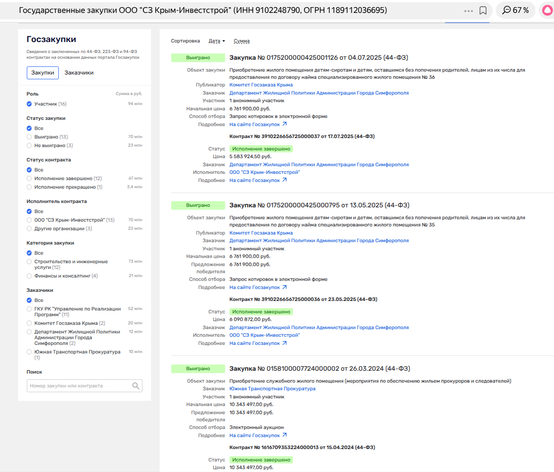
Task: Click the external link arrow for purchase 0158100007724000002
Action: click(x=284, y=435)
